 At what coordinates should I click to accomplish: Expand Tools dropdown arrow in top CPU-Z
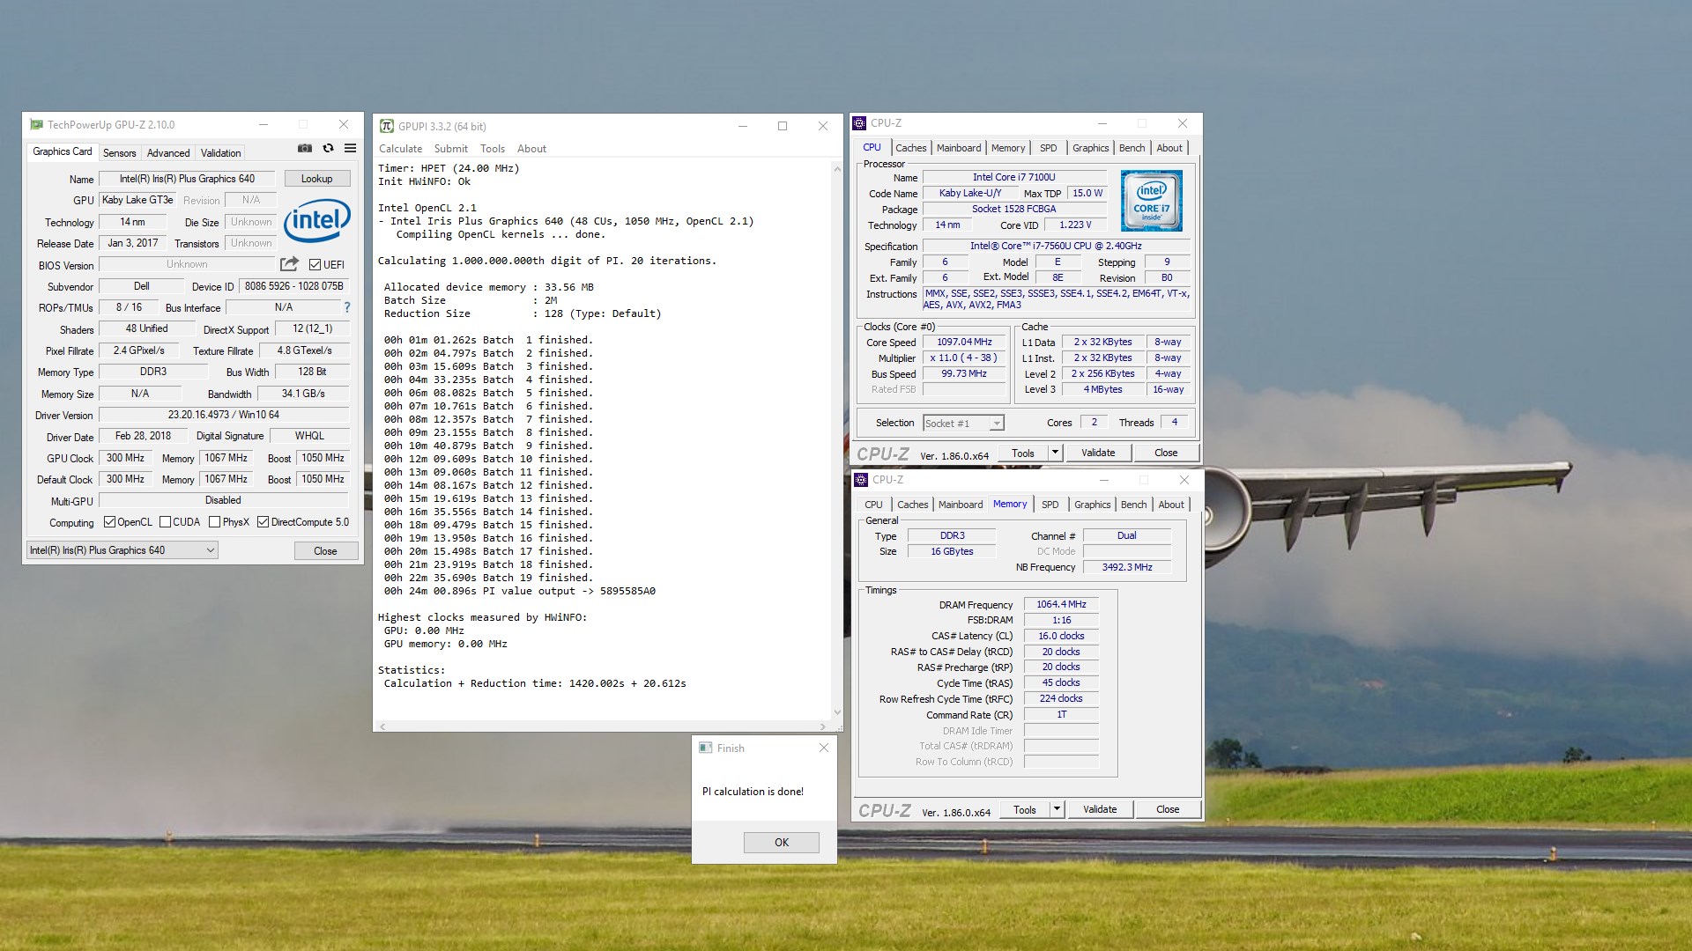pos(1055,453)
